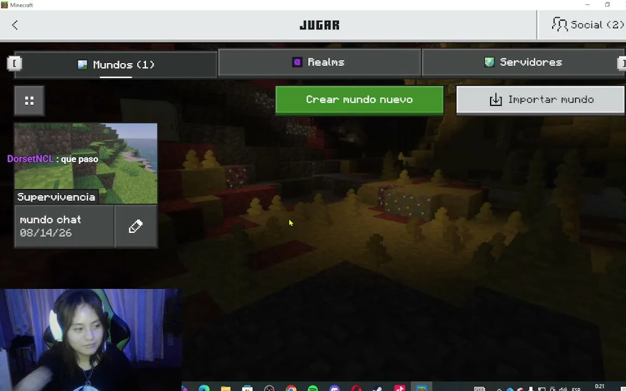This screenshot has width=626, height=391.
Task: Open the mundo chat world thumbnail
Action: coord(86,163)
